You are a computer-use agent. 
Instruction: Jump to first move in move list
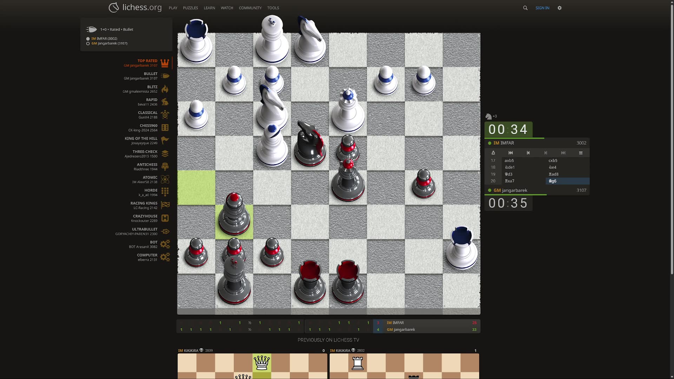(x=510, y=153)
